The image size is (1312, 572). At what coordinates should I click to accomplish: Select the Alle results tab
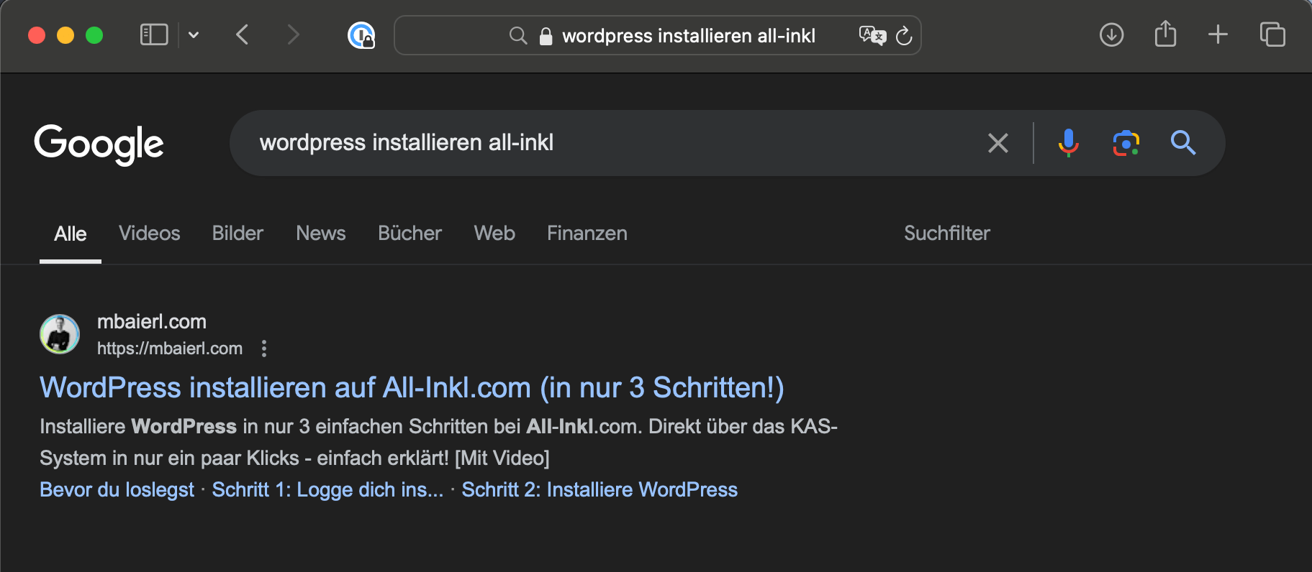(71, 234)
